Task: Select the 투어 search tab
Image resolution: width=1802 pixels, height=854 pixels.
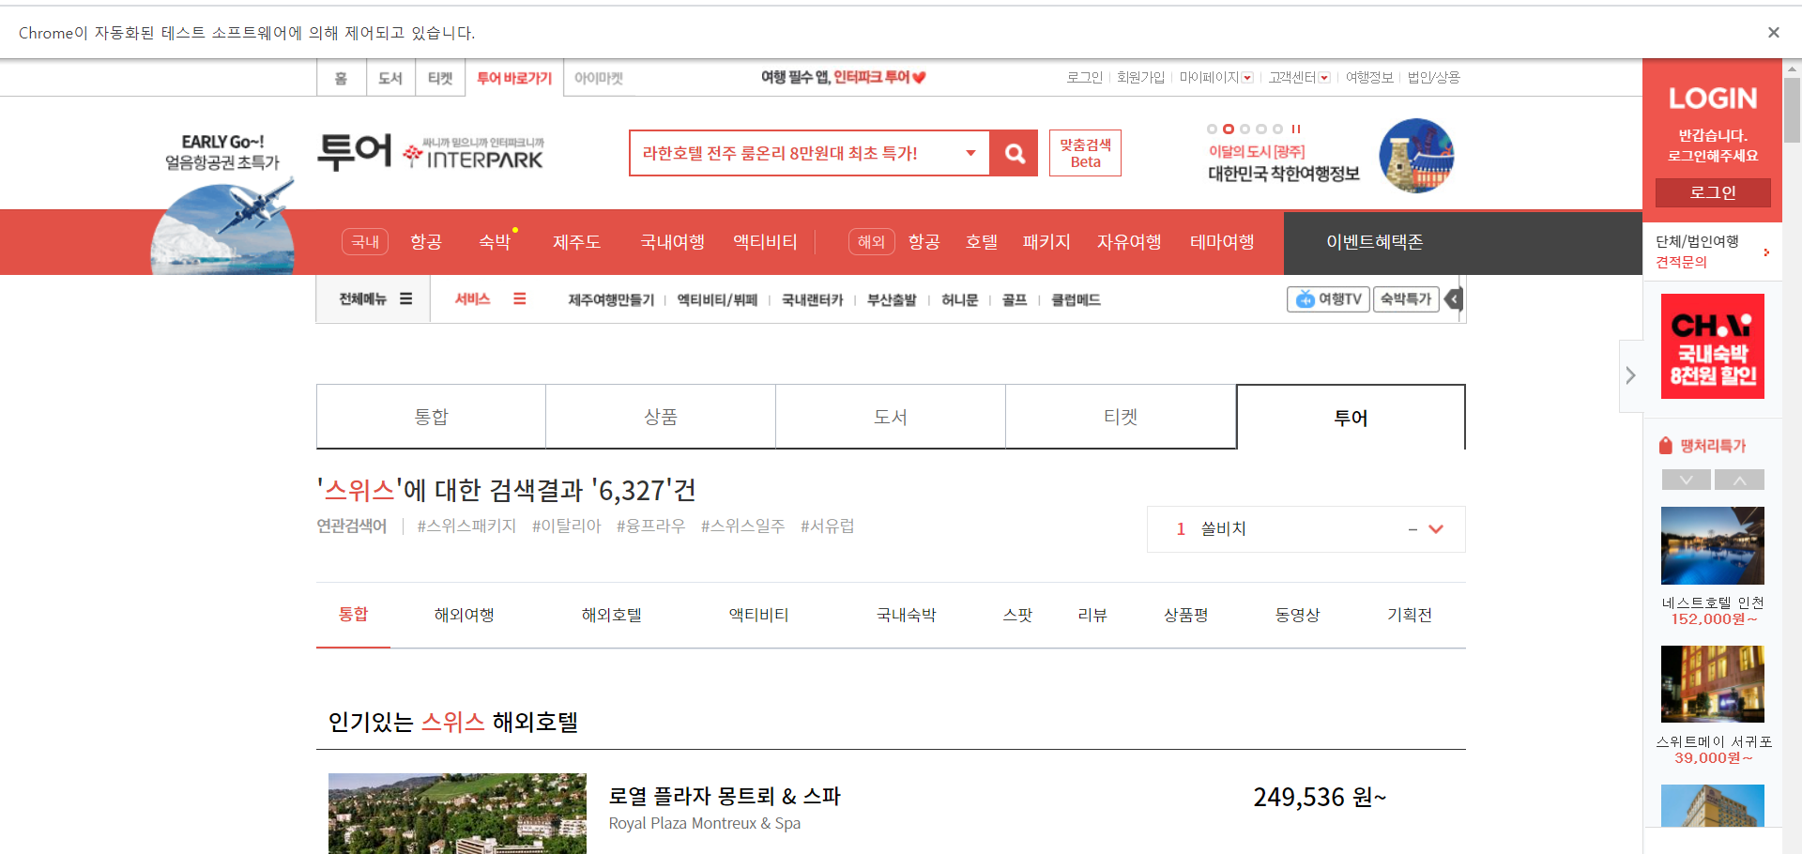Action: tap(1351, 417)
